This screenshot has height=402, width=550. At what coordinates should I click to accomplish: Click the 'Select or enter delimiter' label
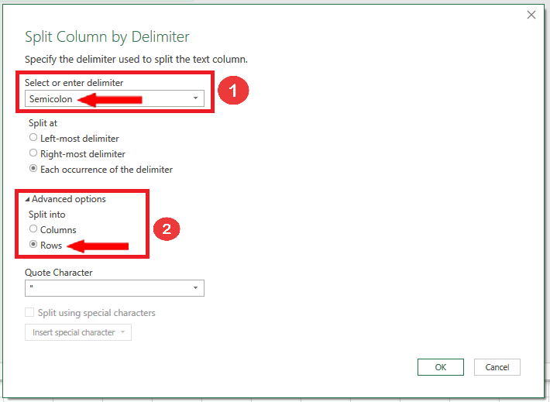click(74, 82)
